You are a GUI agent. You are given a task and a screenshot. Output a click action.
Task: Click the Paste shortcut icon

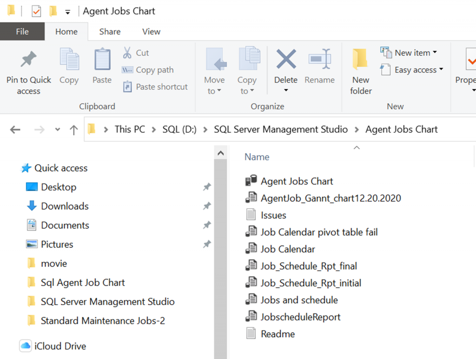[x=127, y=87]
